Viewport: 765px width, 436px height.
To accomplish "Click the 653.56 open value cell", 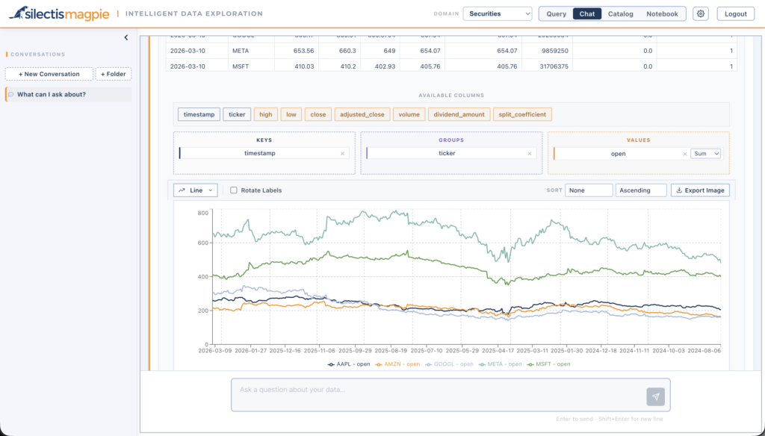I will coord(297,51).
